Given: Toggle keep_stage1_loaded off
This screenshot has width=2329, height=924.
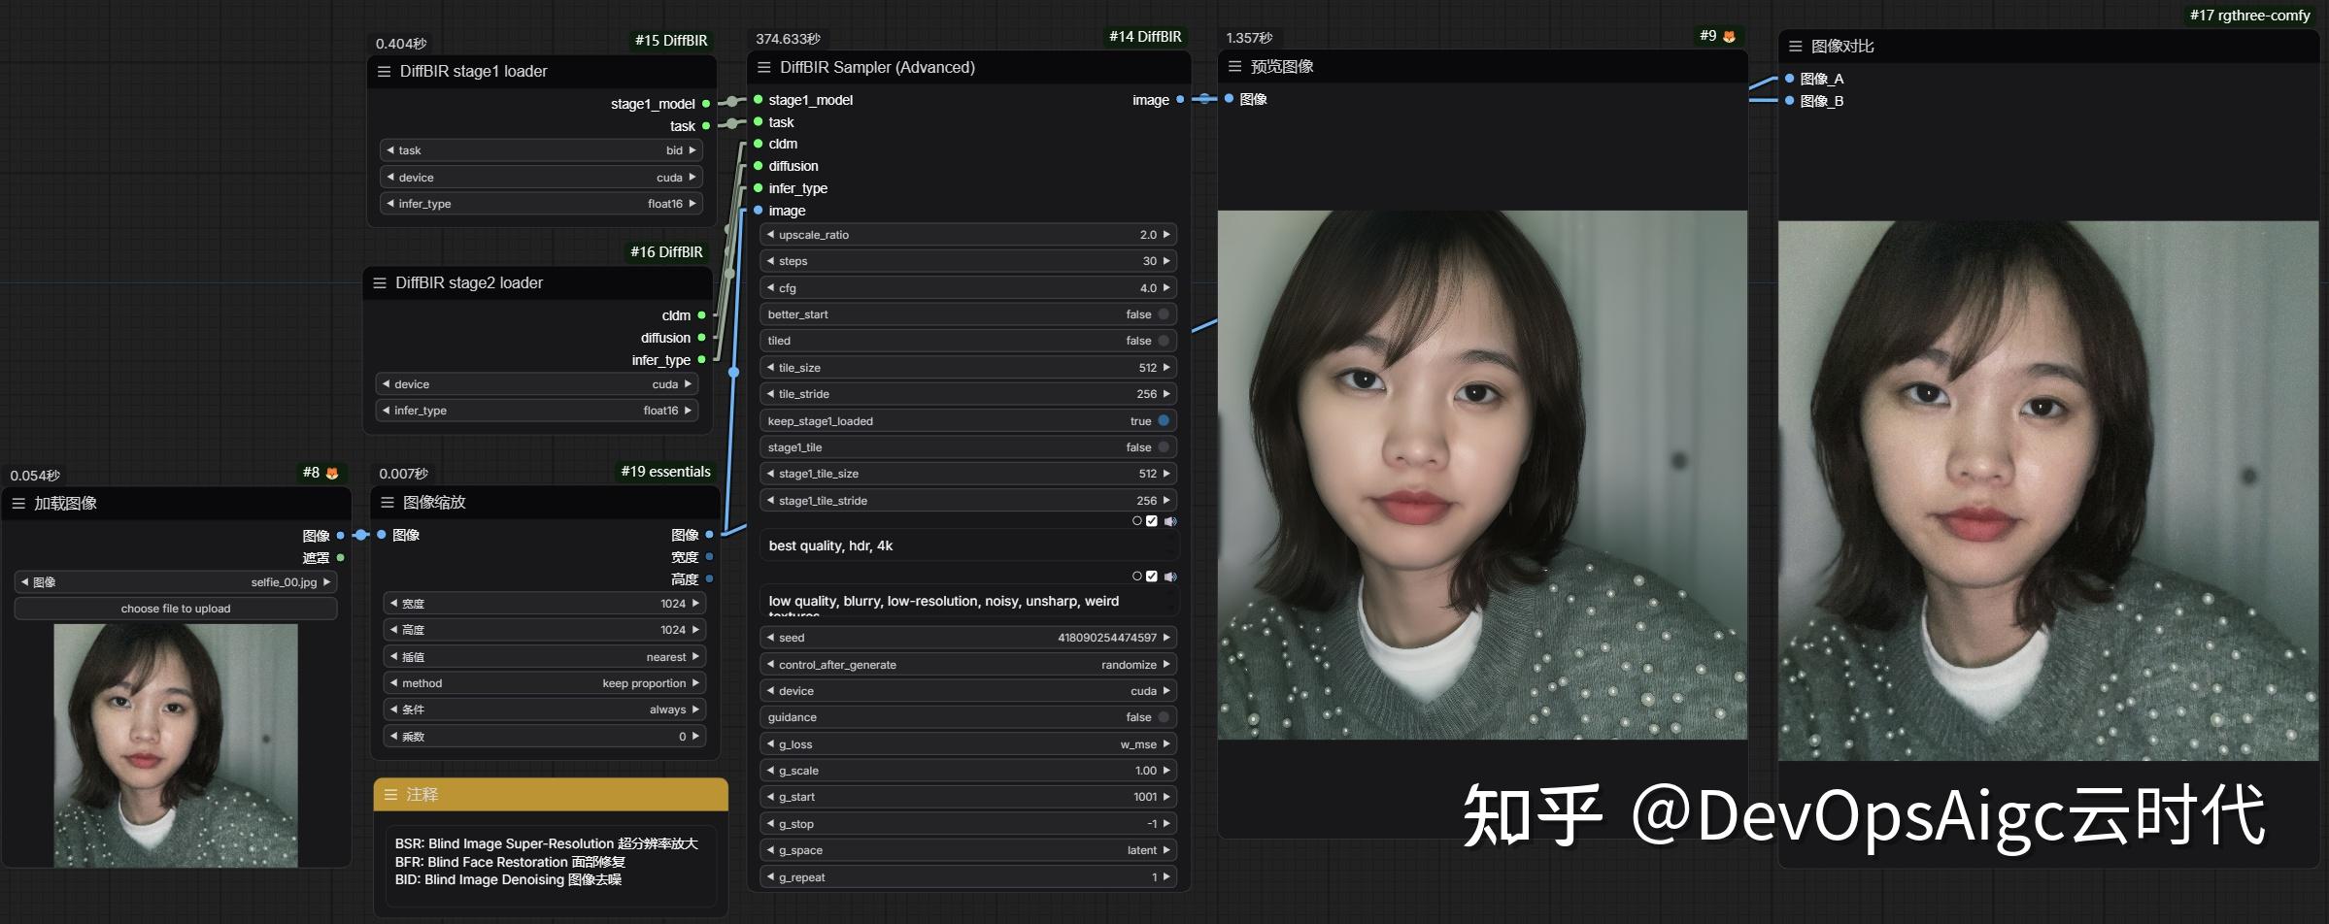Looking at the screenshot, I should point(1163,420).
